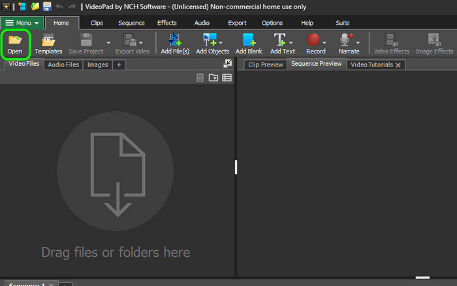Click the vertical panel splitter handle
457x286 pixels.
tap(236, 167)
